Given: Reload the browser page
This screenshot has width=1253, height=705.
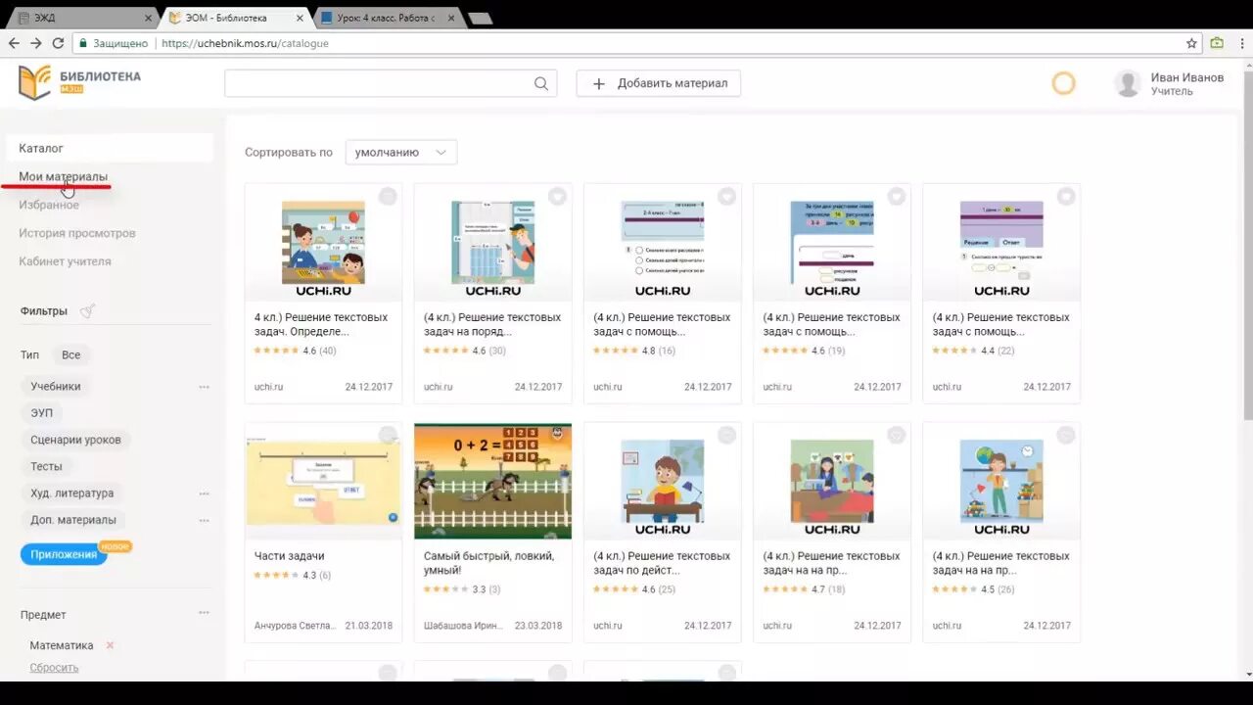Looking at the screenshot, I should (58, 43).
